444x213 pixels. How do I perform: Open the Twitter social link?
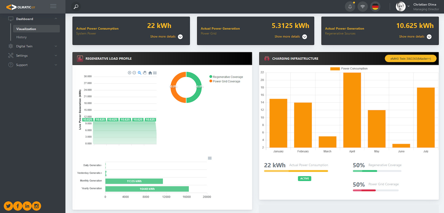8,206
